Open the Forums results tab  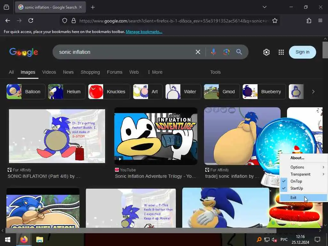[114, 72]
